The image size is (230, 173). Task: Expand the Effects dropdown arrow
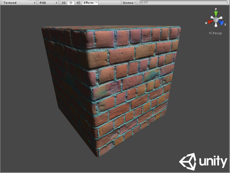click(x=97, y=3)
